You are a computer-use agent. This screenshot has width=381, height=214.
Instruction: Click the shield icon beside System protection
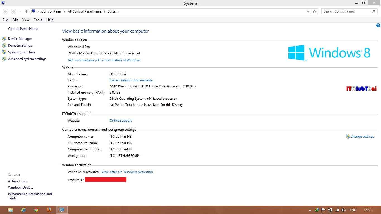[x=4, y=52]
